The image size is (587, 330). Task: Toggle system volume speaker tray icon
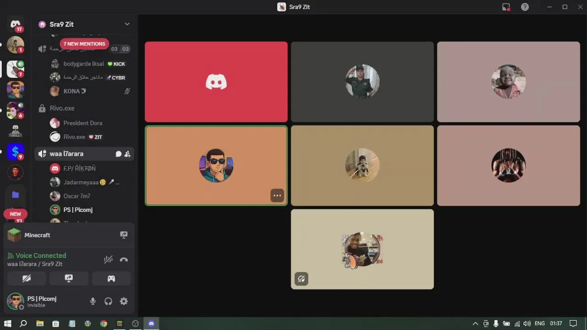(527, 324)
